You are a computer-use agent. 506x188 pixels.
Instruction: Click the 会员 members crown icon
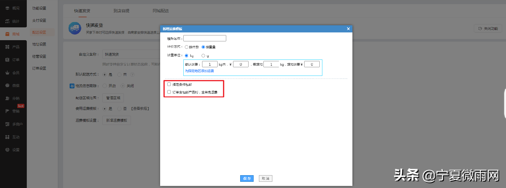point(7,73)
